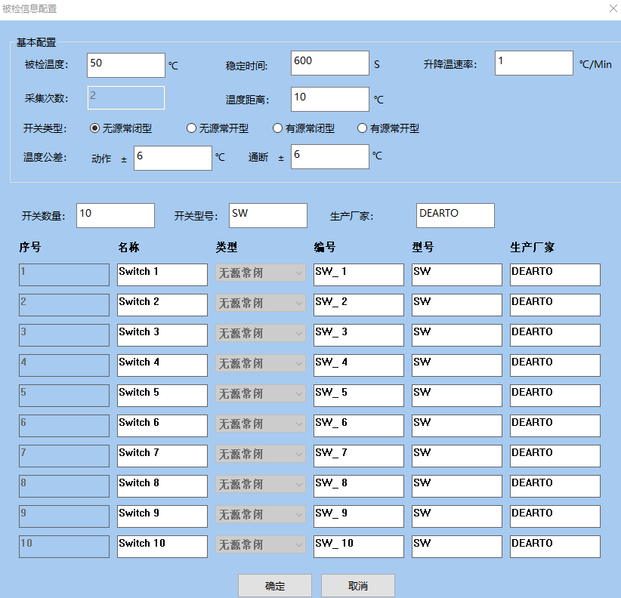
Task: Edit the 型号 field in Switch 10 row
Action: click(x=457, y=547)
